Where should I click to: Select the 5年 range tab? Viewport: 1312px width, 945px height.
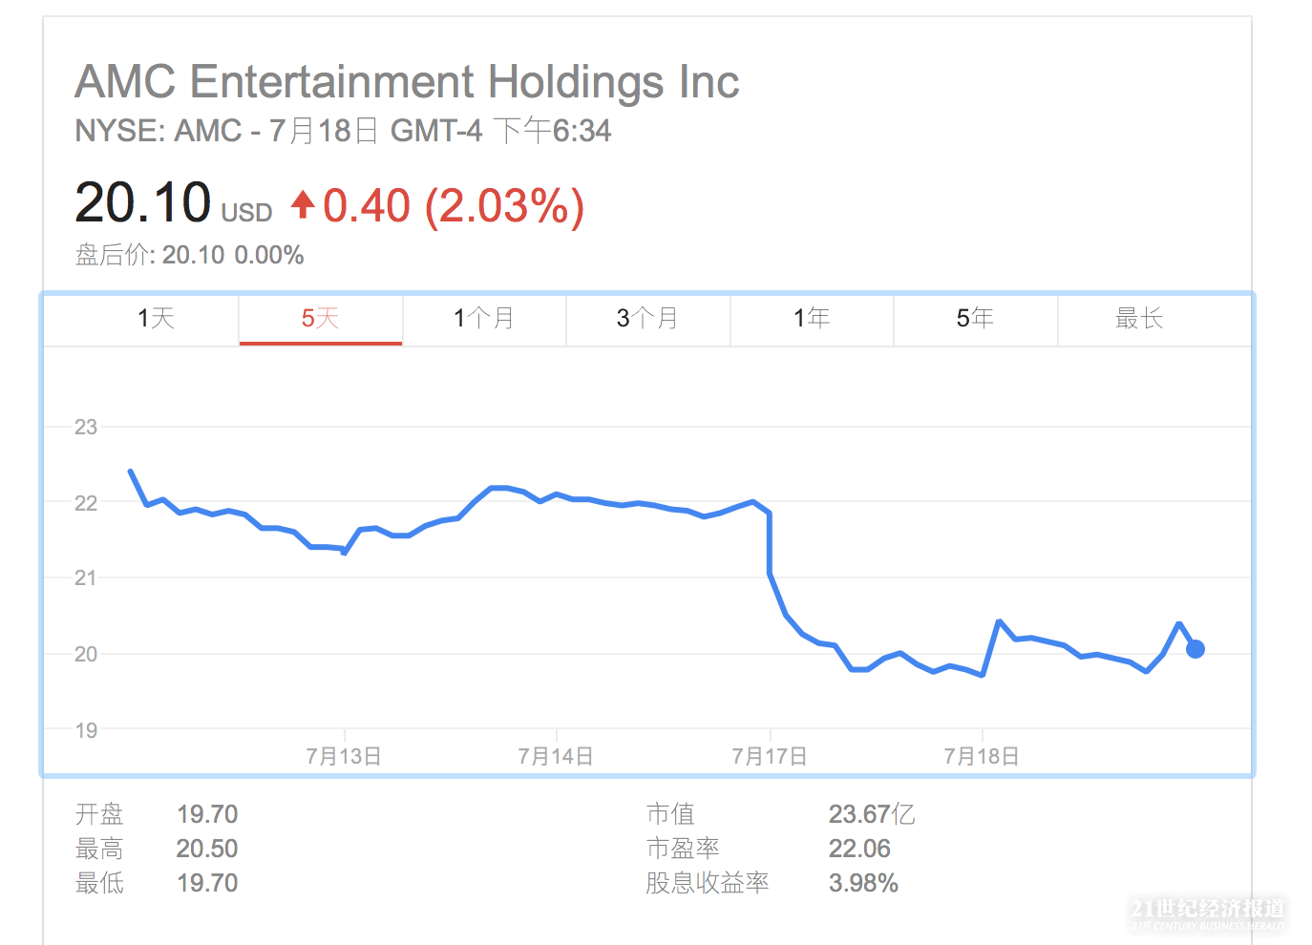click(x=975, y=319)
